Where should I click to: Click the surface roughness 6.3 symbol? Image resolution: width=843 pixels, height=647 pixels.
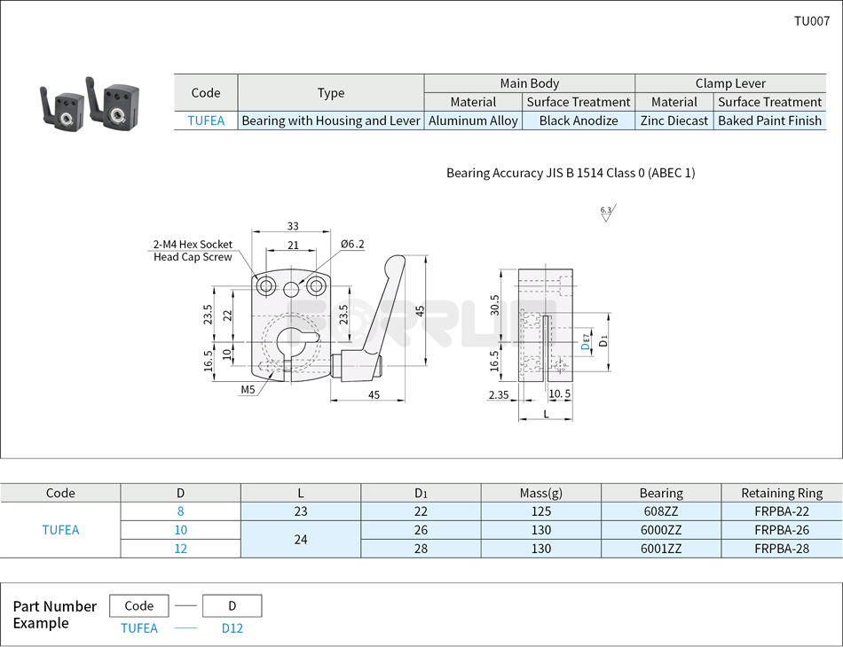click(606, 213)
